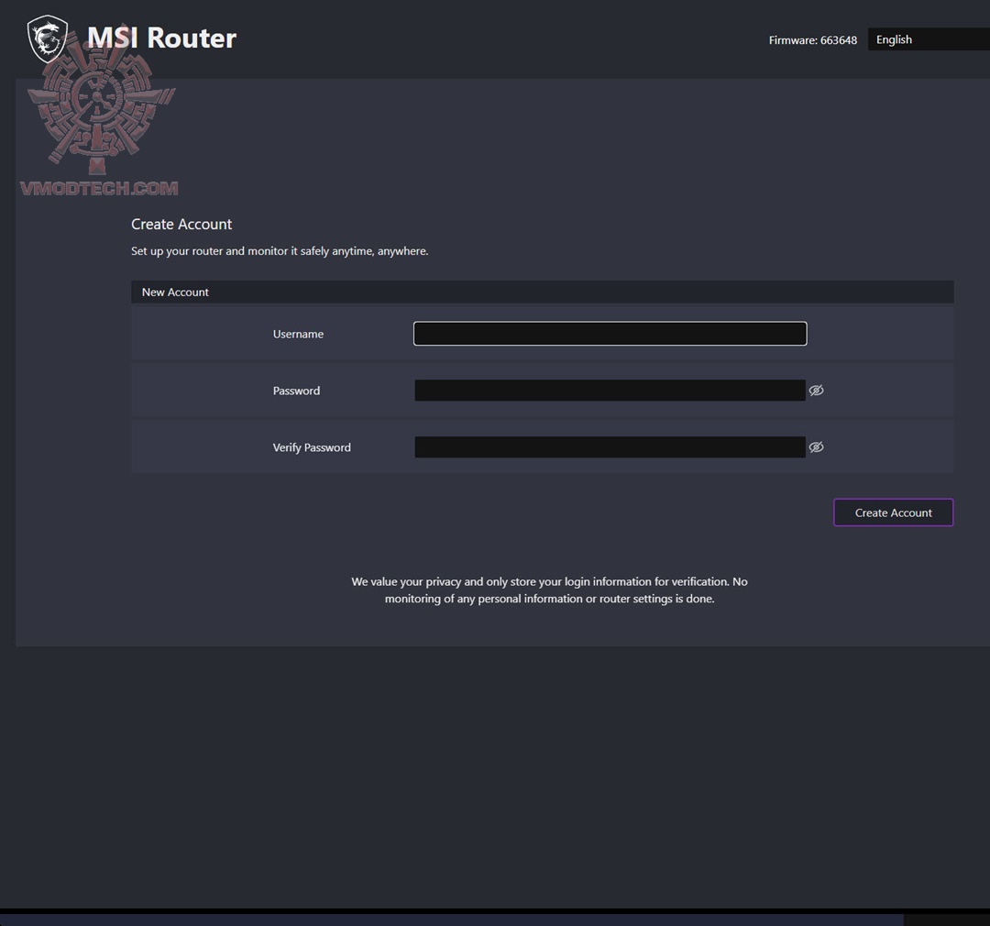The image size is (990, 926).
Task: Click the VMODTECH.COM watermark logo
Action: click(98, 188)
